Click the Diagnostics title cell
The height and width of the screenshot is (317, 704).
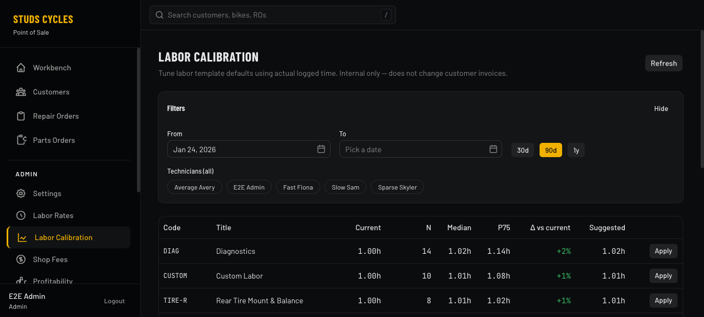(x=236, y=251)
